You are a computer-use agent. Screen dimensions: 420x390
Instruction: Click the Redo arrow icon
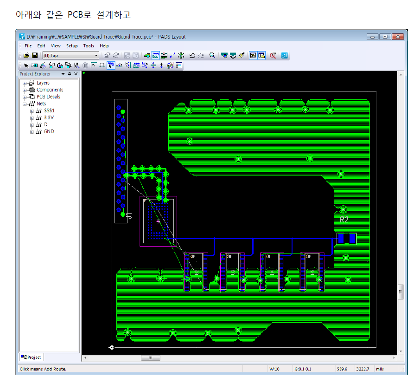tap(201, 56)
